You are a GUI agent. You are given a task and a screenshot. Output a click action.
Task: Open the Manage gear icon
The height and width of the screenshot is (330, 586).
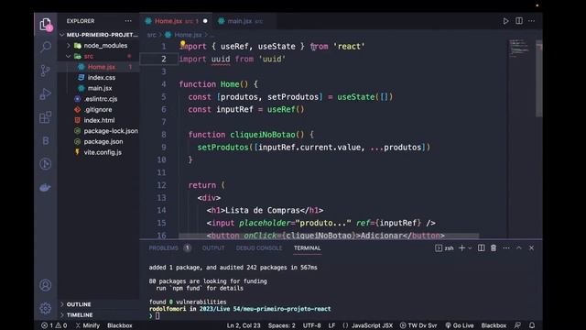46,308
